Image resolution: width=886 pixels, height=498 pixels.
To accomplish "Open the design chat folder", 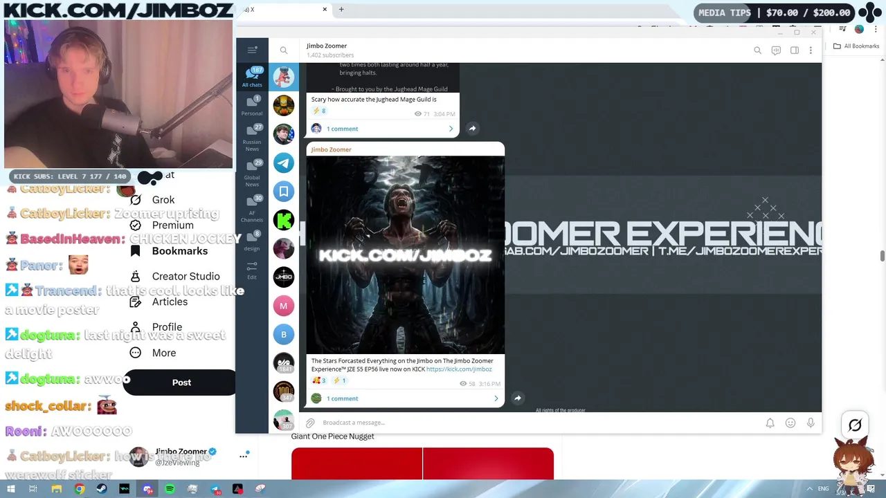I will pyautogui.click(x=252, y=241).
